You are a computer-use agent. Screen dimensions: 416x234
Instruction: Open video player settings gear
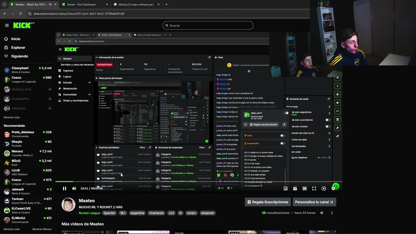coord(333,188)
